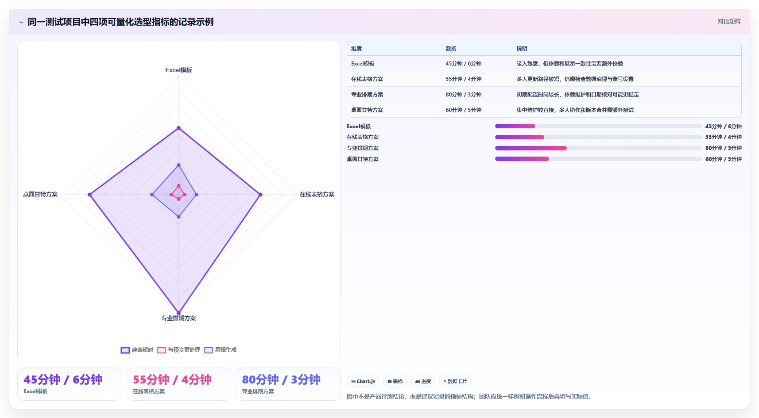
Task: Click the purple data point at 专业排期方案 vertex
Action: pyautogui.click(x=178, y=313)
